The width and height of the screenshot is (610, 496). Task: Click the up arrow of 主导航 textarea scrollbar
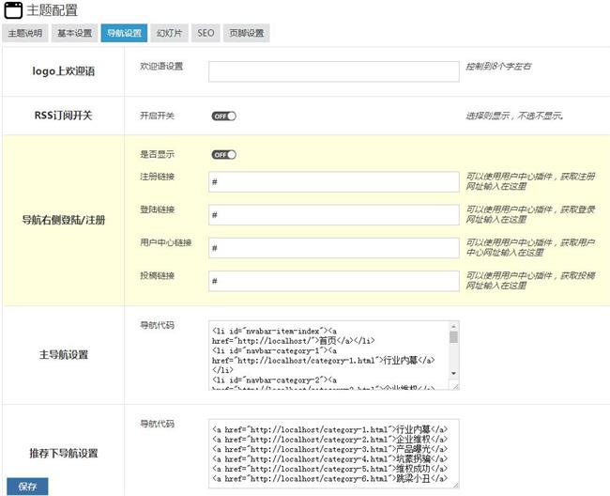point(453,326)
